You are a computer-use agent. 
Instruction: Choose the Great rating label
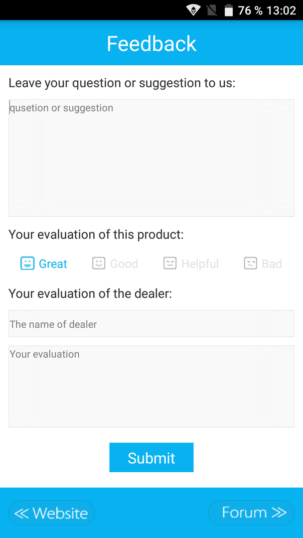(x=53, y=264)
